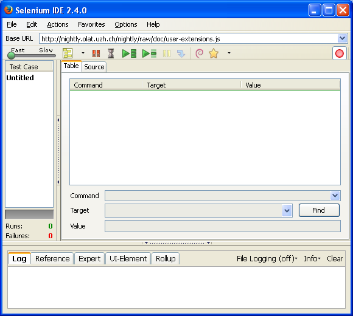
Task: Open the Help menu
Action: 153,24
